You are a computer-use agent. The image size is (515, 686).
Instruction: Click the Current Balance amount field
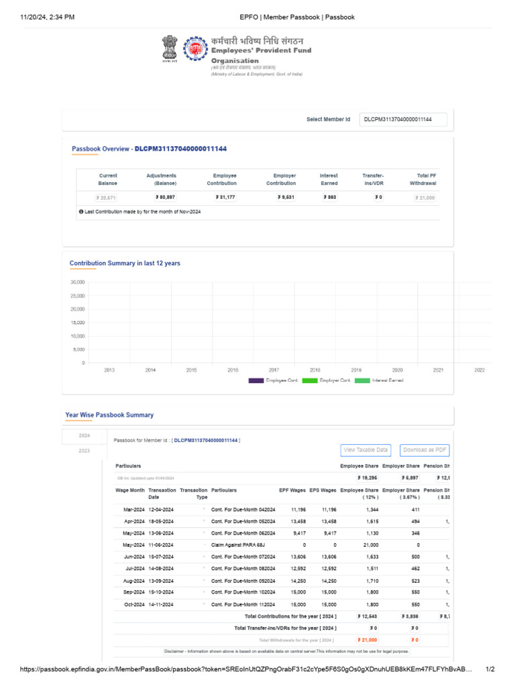[x=107, y=198]
